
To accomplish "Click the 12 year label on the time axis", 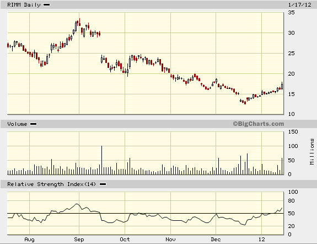I will (x=262, y=240).
